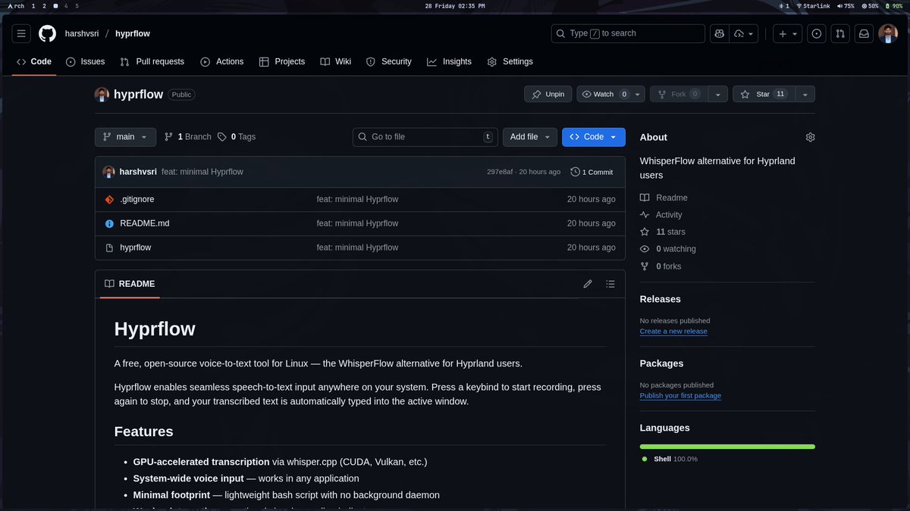This screenshot has height=511, width=910.
Task: Open the harshvsri owner breadcrumb link
Action: click(82, 33)
